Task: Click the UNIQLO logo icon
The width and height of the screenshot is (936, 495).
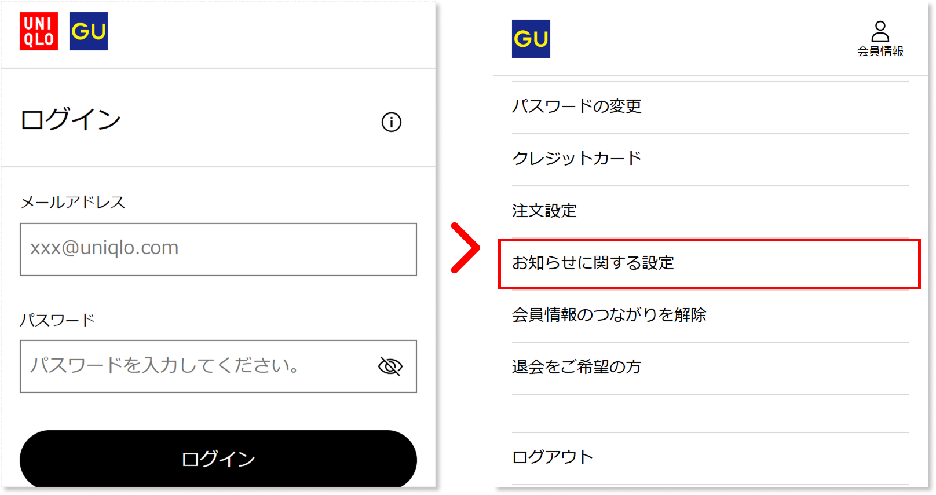Action: pos(39,31)
